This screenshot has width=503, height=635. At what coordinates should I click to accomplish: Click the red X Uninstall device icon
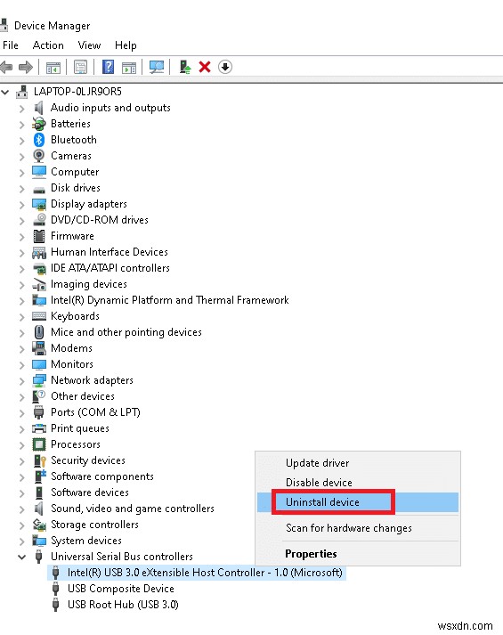coord(205,67)
